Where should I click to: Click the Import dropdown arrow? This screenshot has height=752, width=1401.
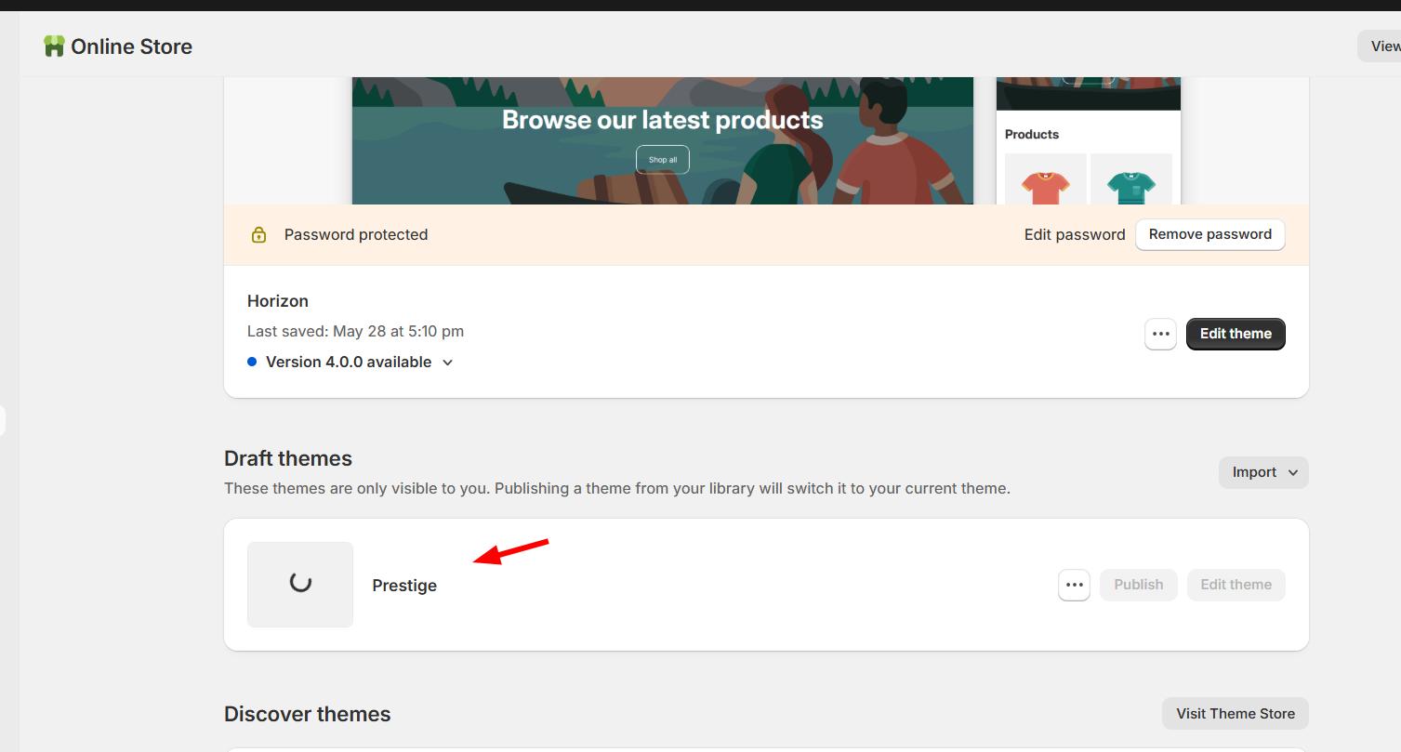tap(1292, 473)
